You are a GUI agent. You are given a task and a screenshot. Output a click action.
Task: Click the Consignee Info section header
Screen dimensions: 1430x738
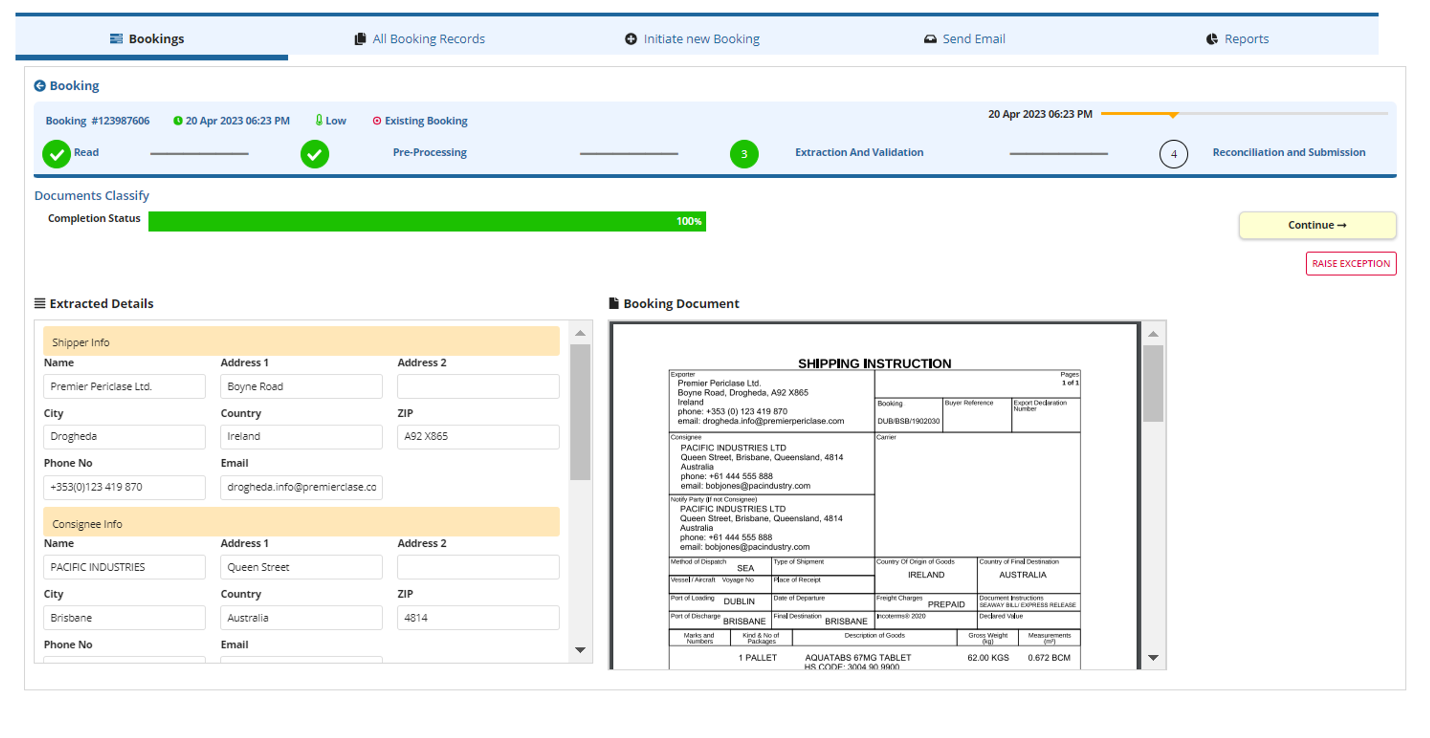pos(301,522)
